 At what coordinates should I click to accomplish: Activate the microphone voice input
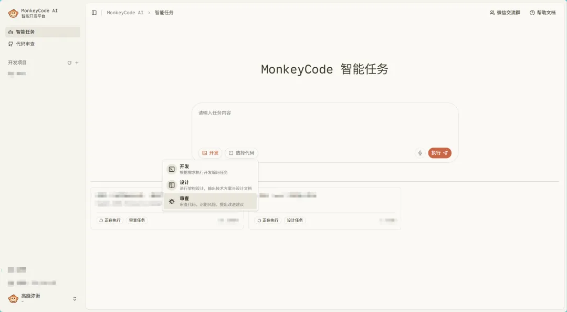pyautogui.click(x=420, y=153)
